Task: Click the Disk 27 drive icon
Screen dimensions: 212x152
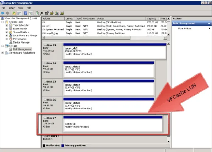Action: click(x=45, y=118)
